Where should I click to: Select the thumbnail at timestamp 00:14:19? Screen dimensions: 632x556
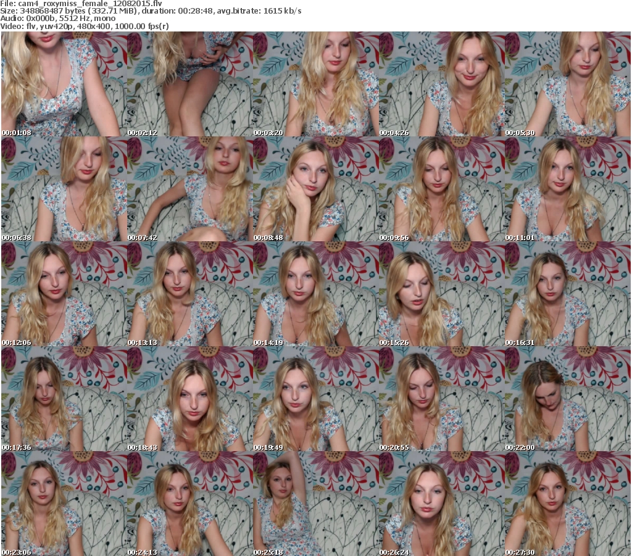pyautogui.click(x=315, y=294)
